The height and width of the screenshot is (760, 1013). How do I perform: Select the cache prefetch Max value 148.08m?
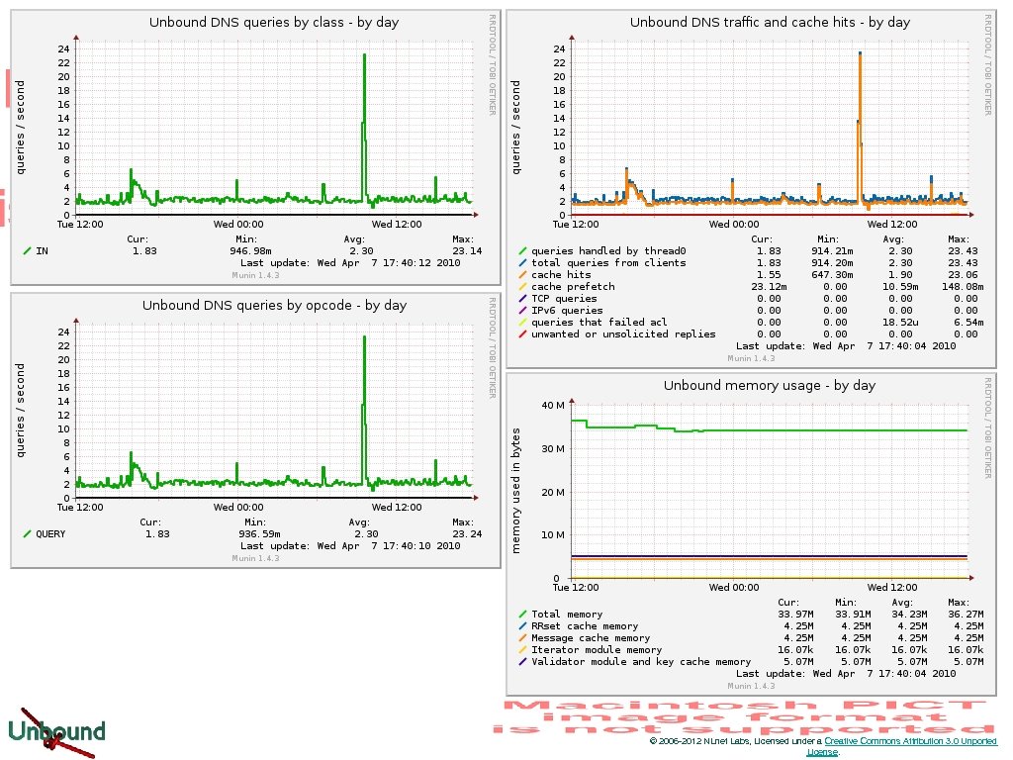963,286
